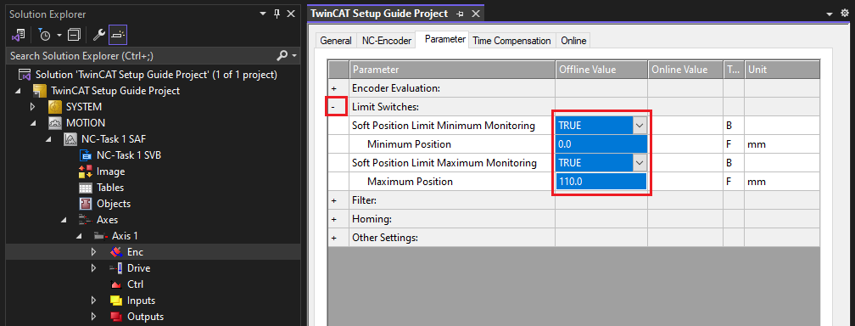Collapse the MOTION node
The width and height of the screenshot is (855, 326).
33,123
